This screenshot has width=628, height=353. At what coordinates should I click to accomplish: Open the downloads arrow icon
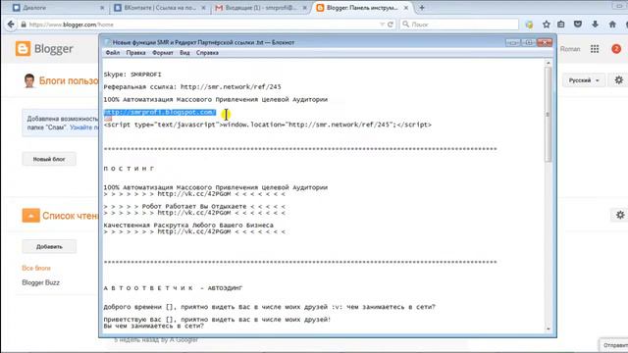596,25
